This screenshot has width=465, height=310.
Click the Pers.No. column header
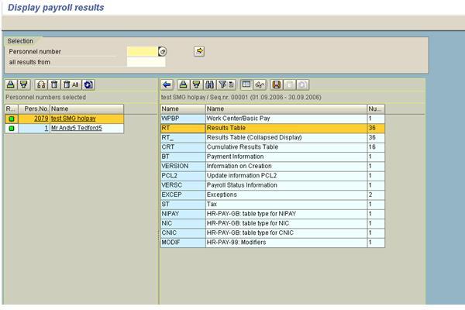(34, 108)
